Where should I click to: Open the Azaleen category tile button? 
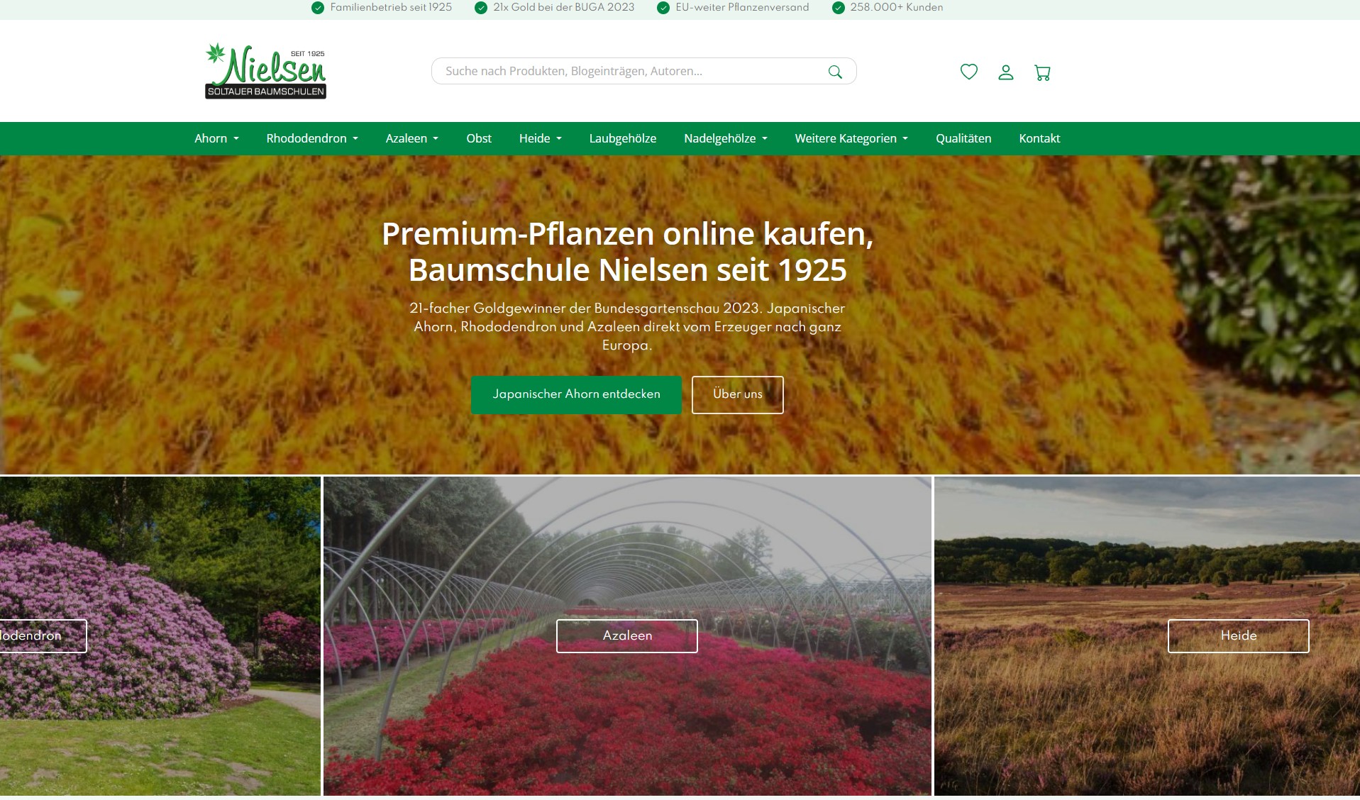click(x=627, y=635)
